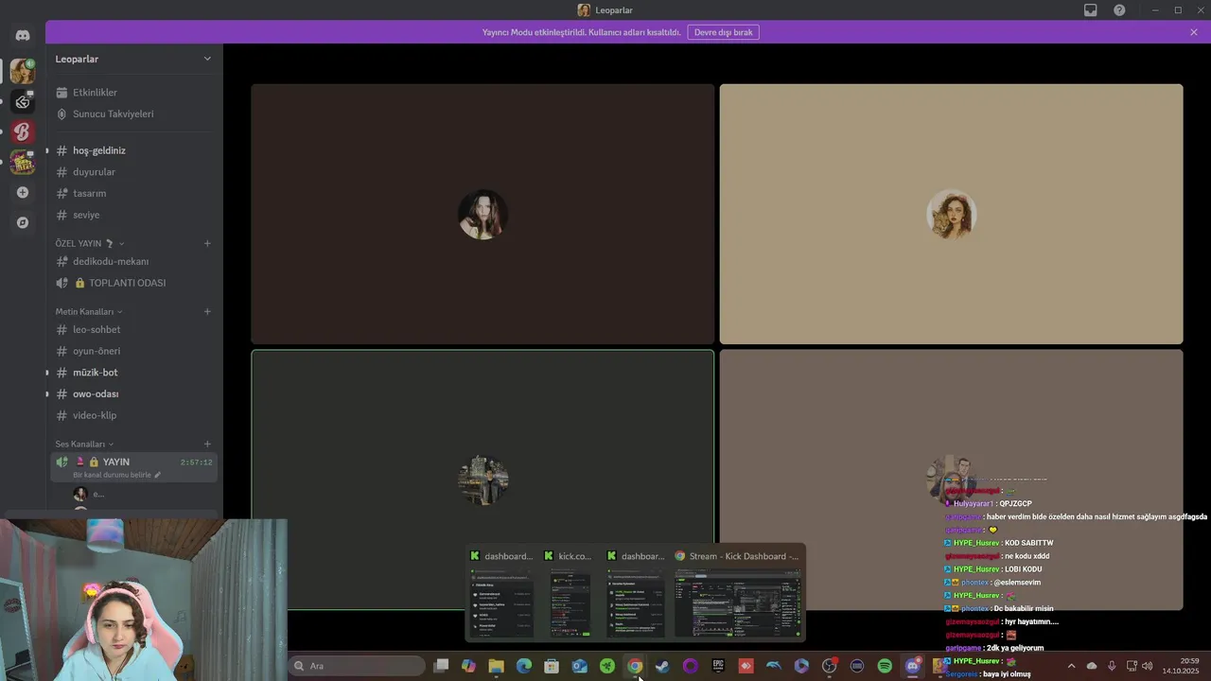The width and height of the screenshot is (1211, 681).
Task: Switch to Stream - Kick Dashboard window preview
Action: 736,593
